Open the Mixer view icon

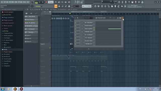tap(105, 6)
